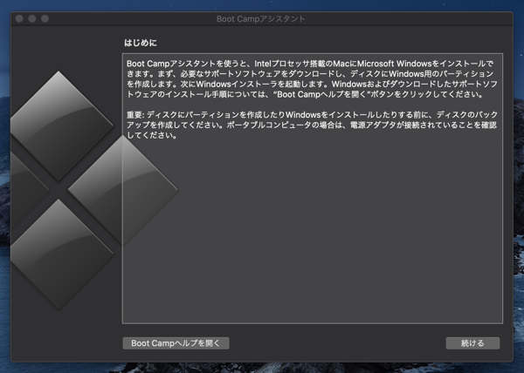
Task: Click the はじめに heading text
Action: pyautogui.click(x=141, y=43)
